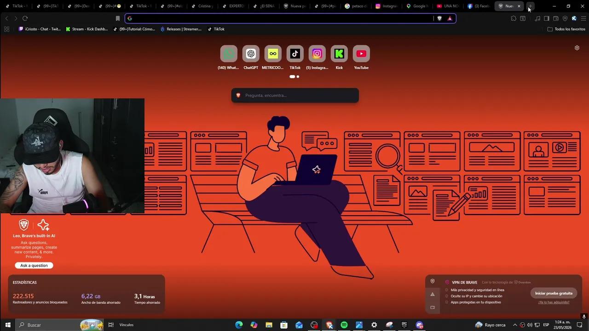Select the Talk camera widget tab icon

click(x=433, y=307)
